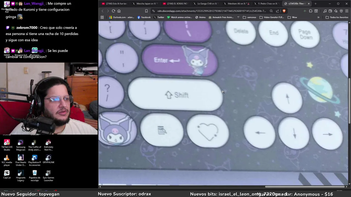Open Watch anime online bookmark
The height and width of the screenshot is (197, 351).
coord(179,17)
